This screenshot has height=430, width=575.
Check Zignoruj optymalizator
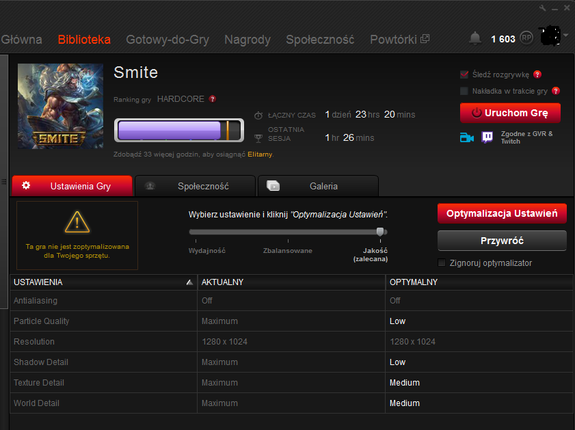(442, 263)
